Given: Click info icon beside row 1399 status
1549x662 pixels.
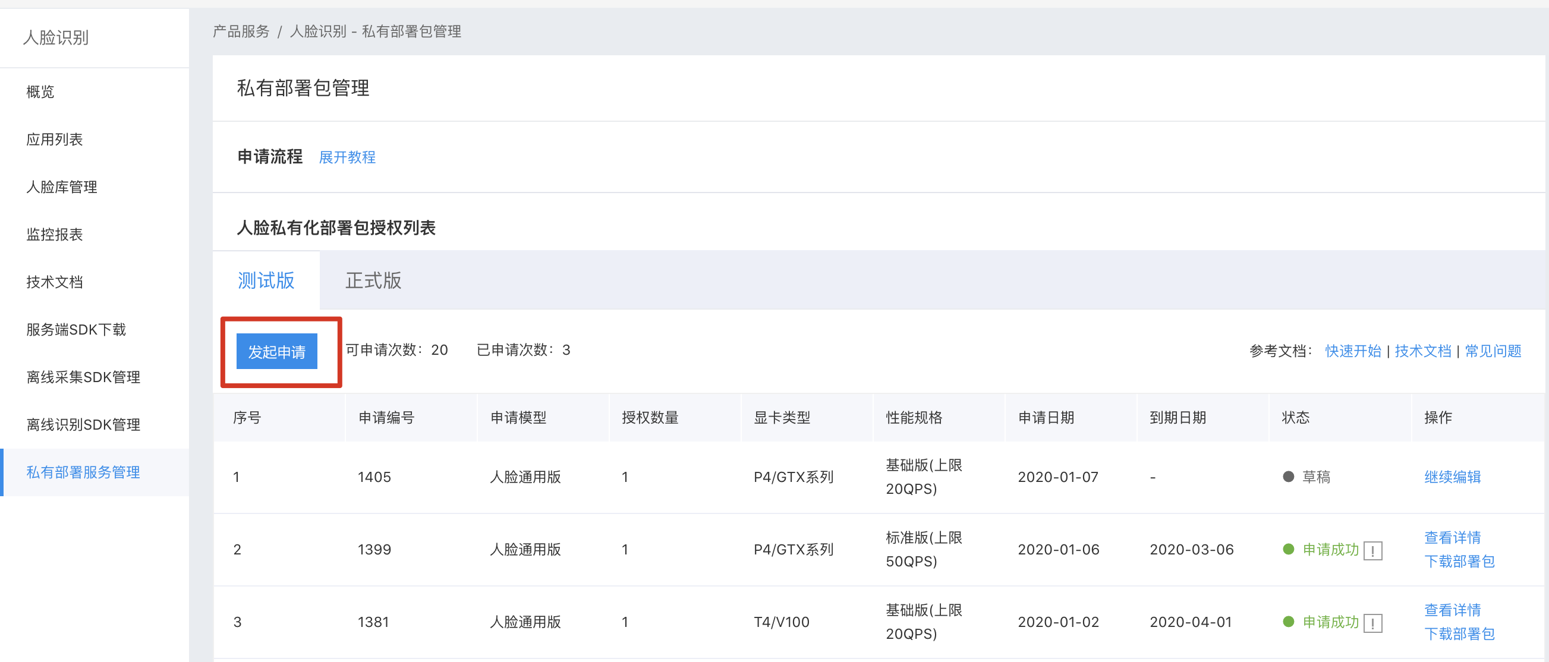Looking at the screenshot, I should (1373, 550).
